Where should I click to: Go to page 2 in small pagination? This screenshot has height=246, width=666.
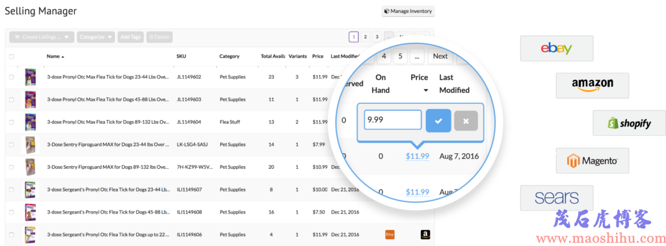coord(365,37)
